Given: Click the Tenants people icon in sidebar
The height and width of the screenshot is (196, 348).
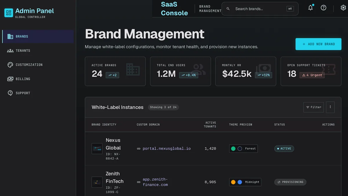Looking at the screenshot, I should pos(10,51).
